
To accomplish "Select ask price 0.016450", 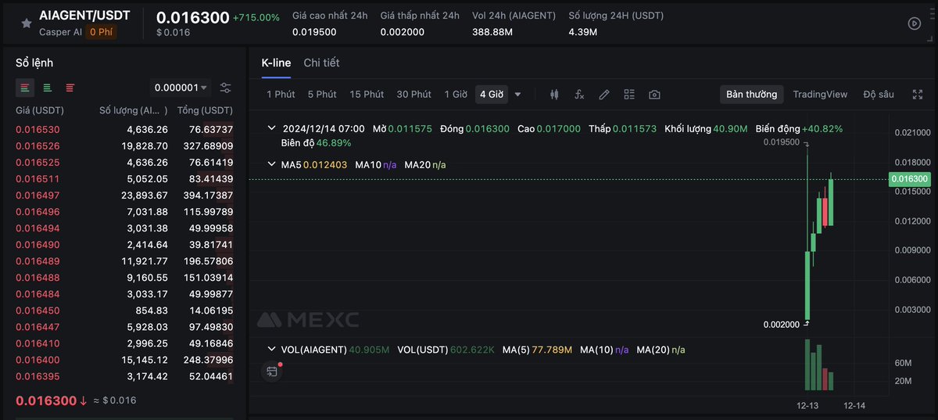I will [x=38, y=311].
